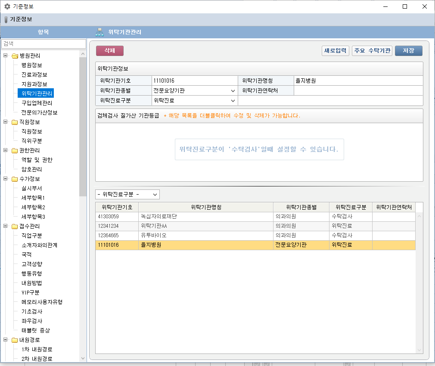Click the 권한관리 folder icon

tap(15, 150)
